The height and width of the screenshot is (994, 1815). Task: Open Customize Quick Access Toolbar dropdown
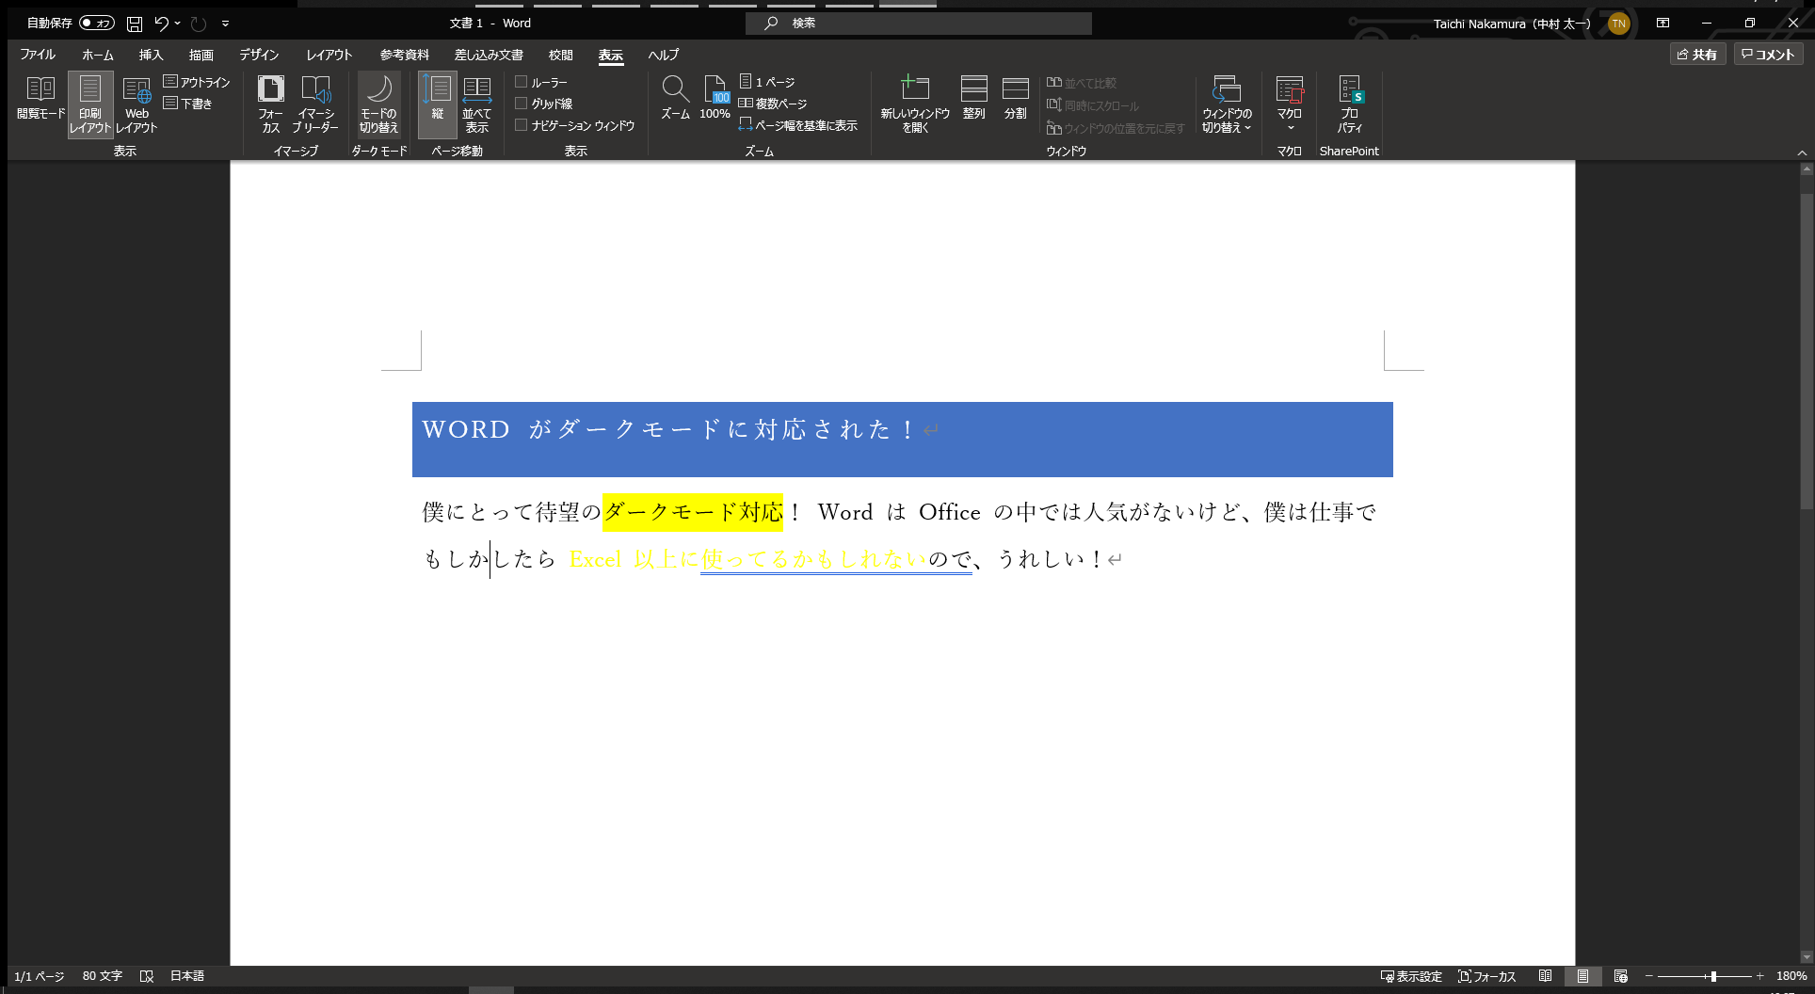(x=225, y=24)
